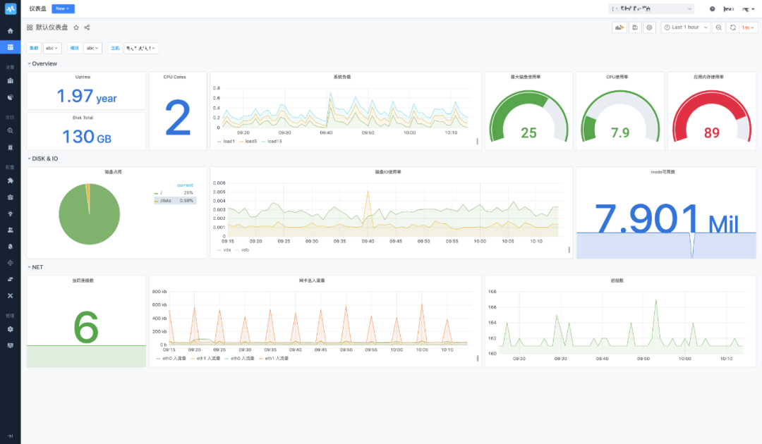Viewport: 762px width, 444px height.
Task: Click the inode panel value 7.901 Mil
Action: tap(666, 219)
